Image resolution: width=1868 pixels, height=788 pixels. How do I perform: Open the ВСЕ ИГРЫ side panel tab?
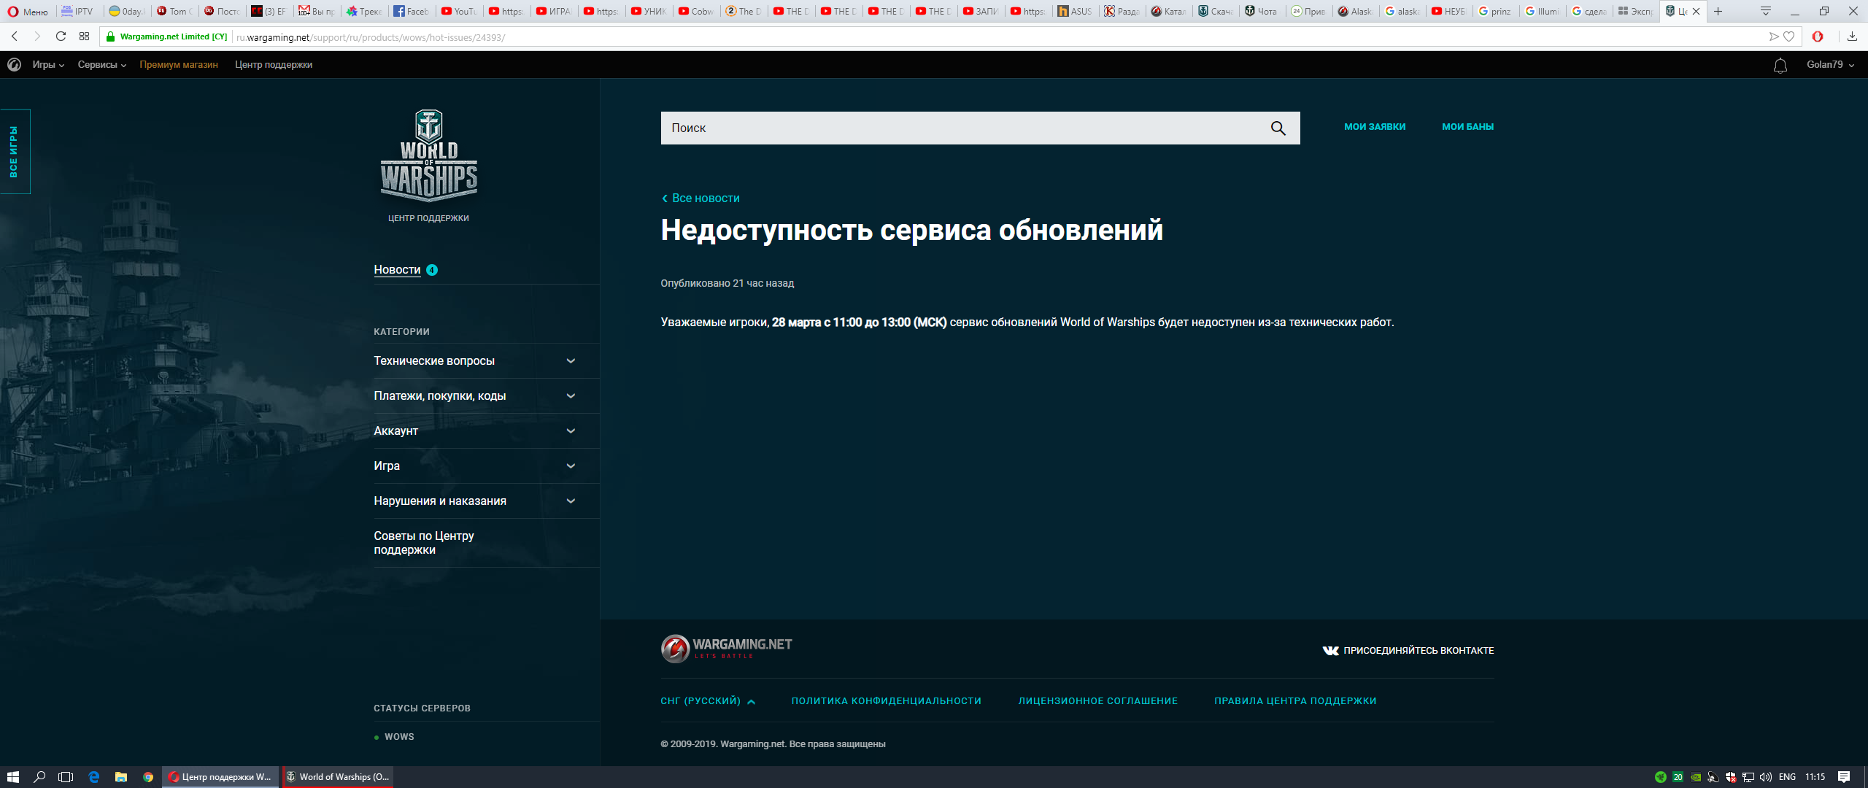pos(15,152)
